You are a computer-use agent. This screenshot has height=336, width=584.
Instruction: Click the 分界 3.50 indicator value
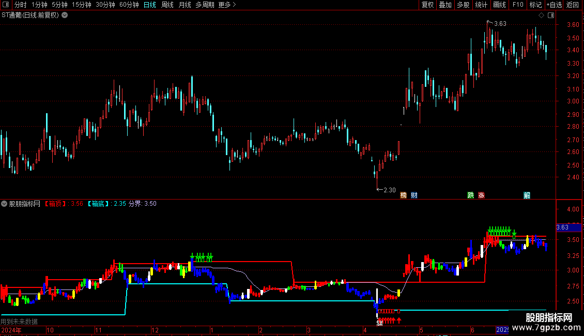[143, 204]
